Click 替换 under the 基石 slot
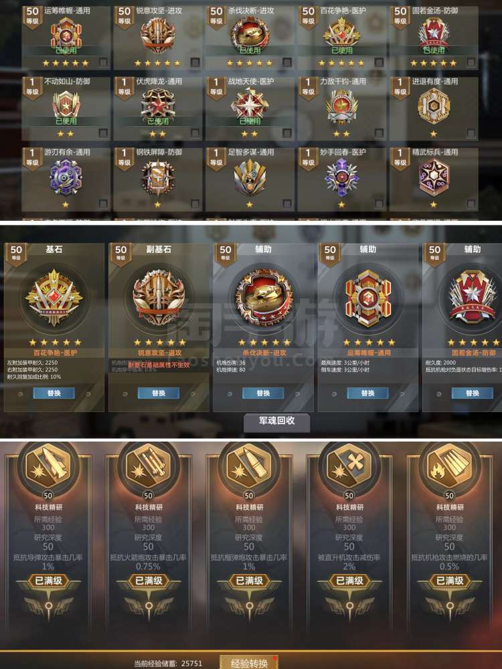This screenshot has width=502, height=669. [x=54, y=393]
